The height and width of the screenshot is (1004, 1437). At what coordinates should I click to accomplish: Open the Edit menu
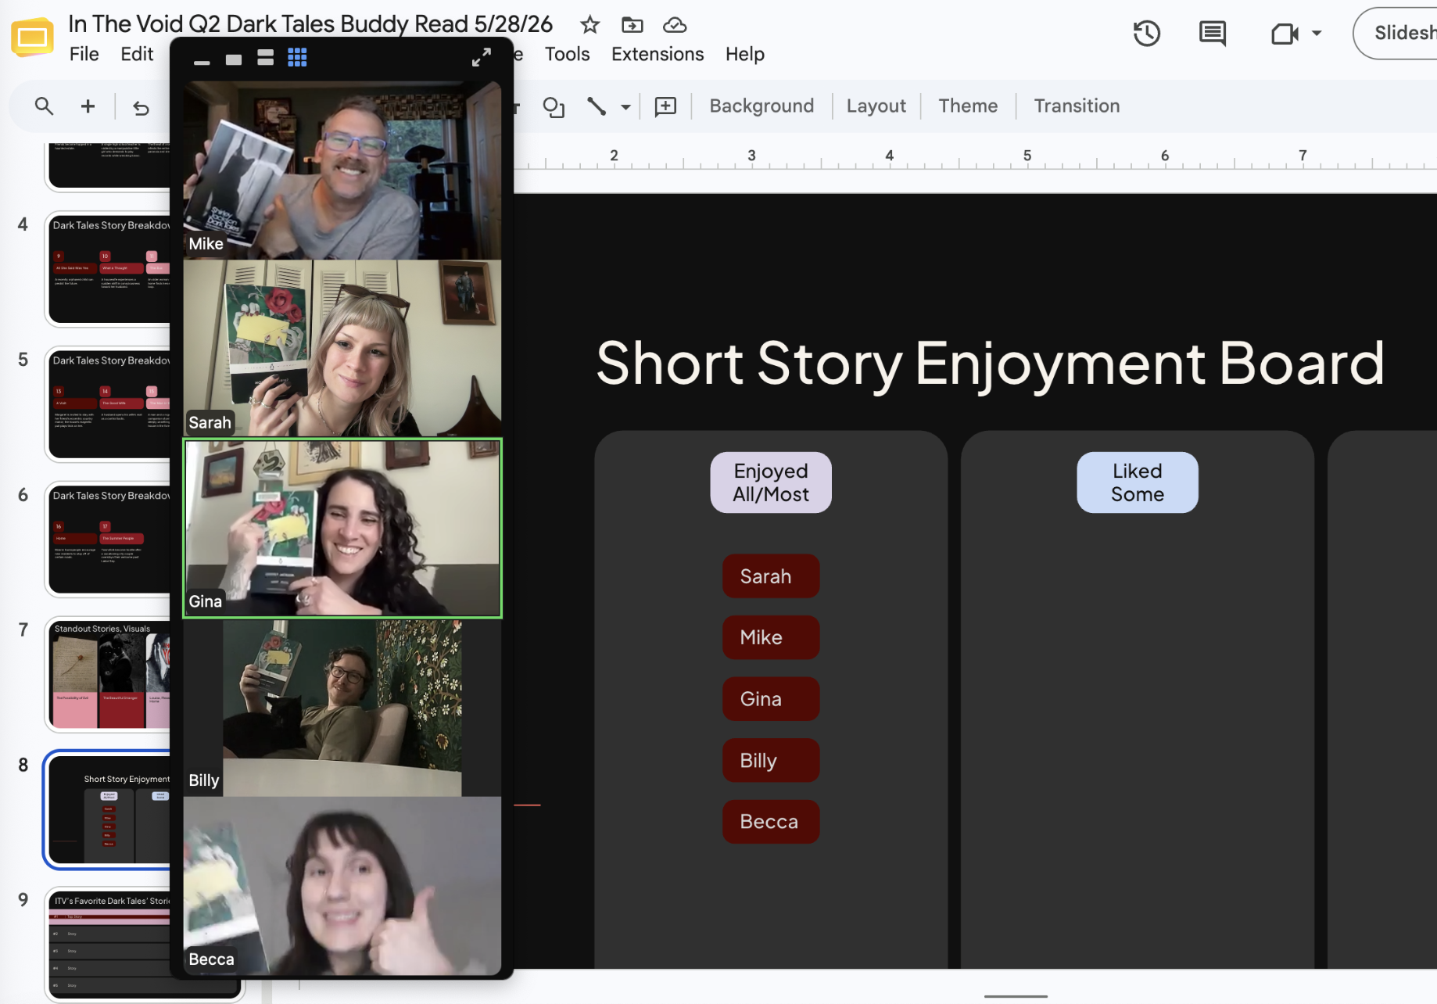click(137, 54)
